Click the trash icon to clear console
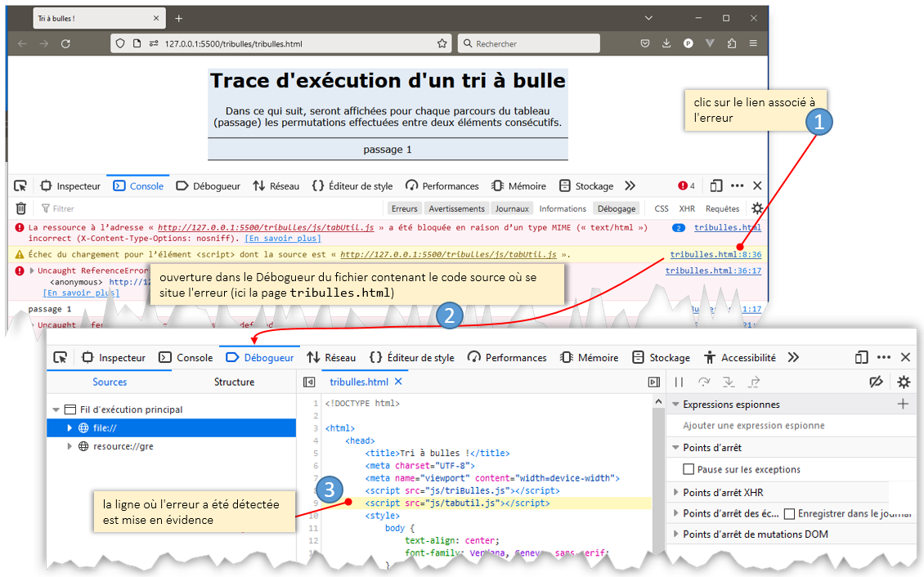This screenshot has height=577, width=924. [x=21, y=208]
